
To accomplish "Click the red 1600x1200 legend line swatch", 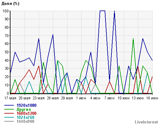I will click(9, 113).
